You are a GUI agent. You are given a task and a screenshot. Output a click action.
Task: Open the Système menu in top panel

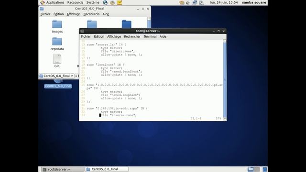93,2
